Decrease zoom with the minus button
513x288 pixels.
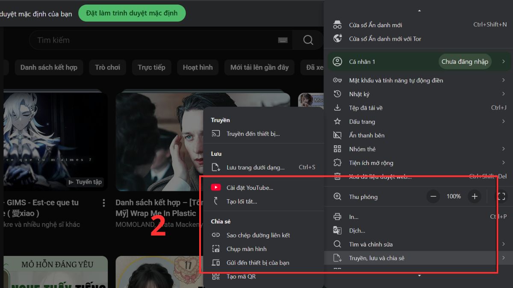(x=433, y=197)
